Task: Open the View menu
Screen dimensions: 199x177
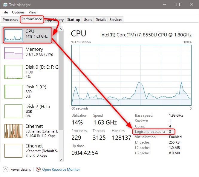Action: (x=32, y=12)
